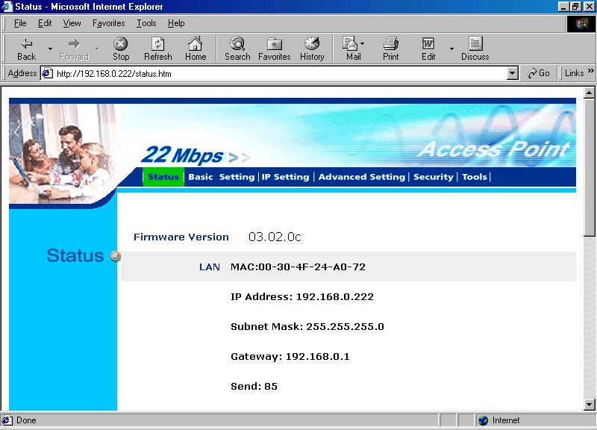Screen dimensions: 597x430
Task: Click the Print toolbar icon
Action: tap(391, 49)
